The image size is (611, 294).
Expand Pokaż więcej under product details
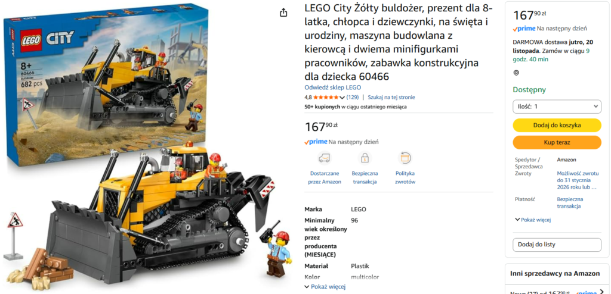(x=325, y=287)
